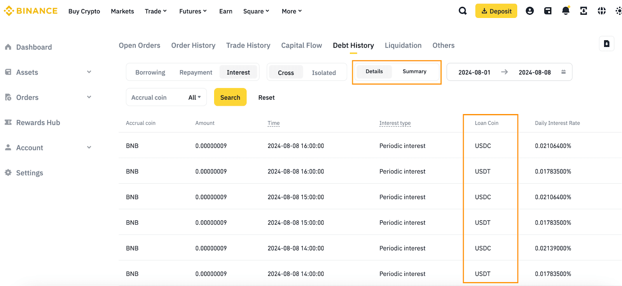Open the Liquidation tab
Screen dimensions: 622x286
(403, 45)
